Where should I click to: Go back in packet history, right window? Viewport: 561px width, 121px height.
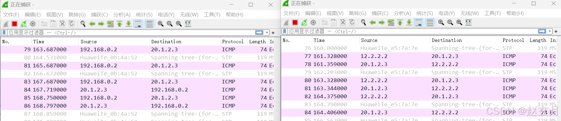click(373, 22)
